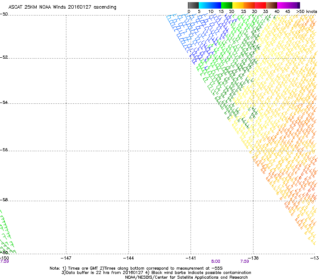Select the '-144' longitude axis label
This screenshot has height=280, width=319.
coord(128,258)
